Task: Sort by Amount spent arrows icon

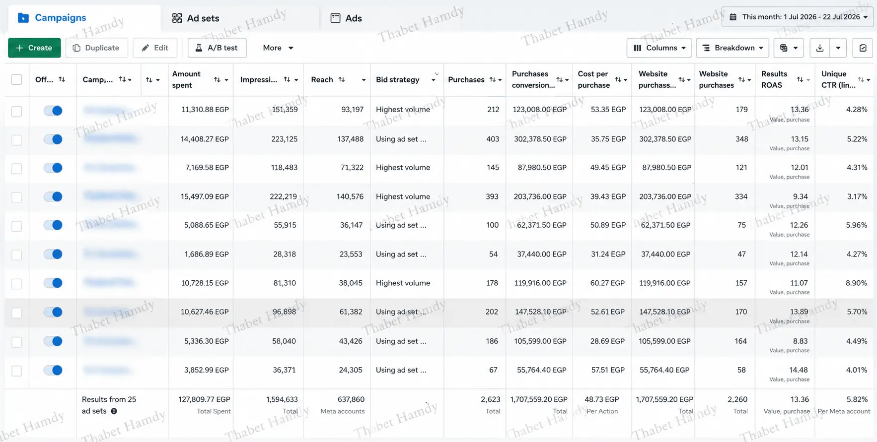Action: coord(217,80)
